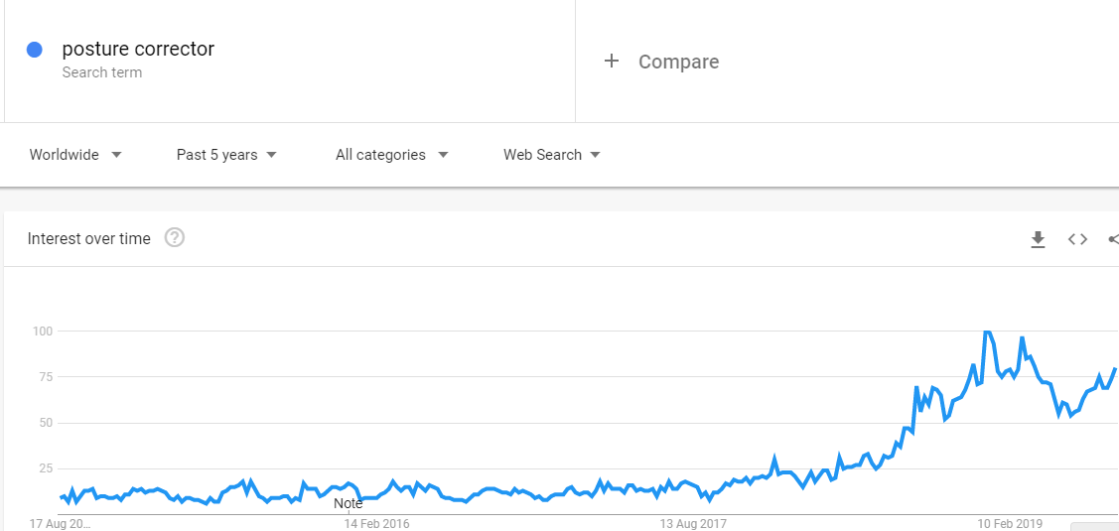Image resolution: width=1119 pixels, height=531 pixels.
Task: Click the help icon beside Interest over time
Action: coord(175,238)
